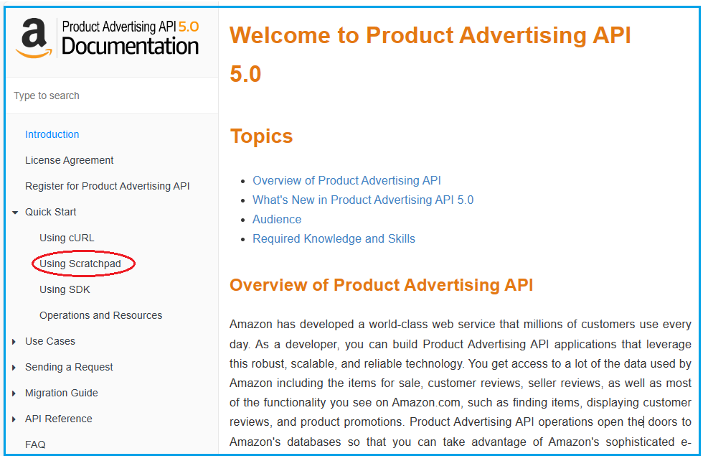Follow What's New in Product Advertising API 5.0 link

[x=362, y=200]
